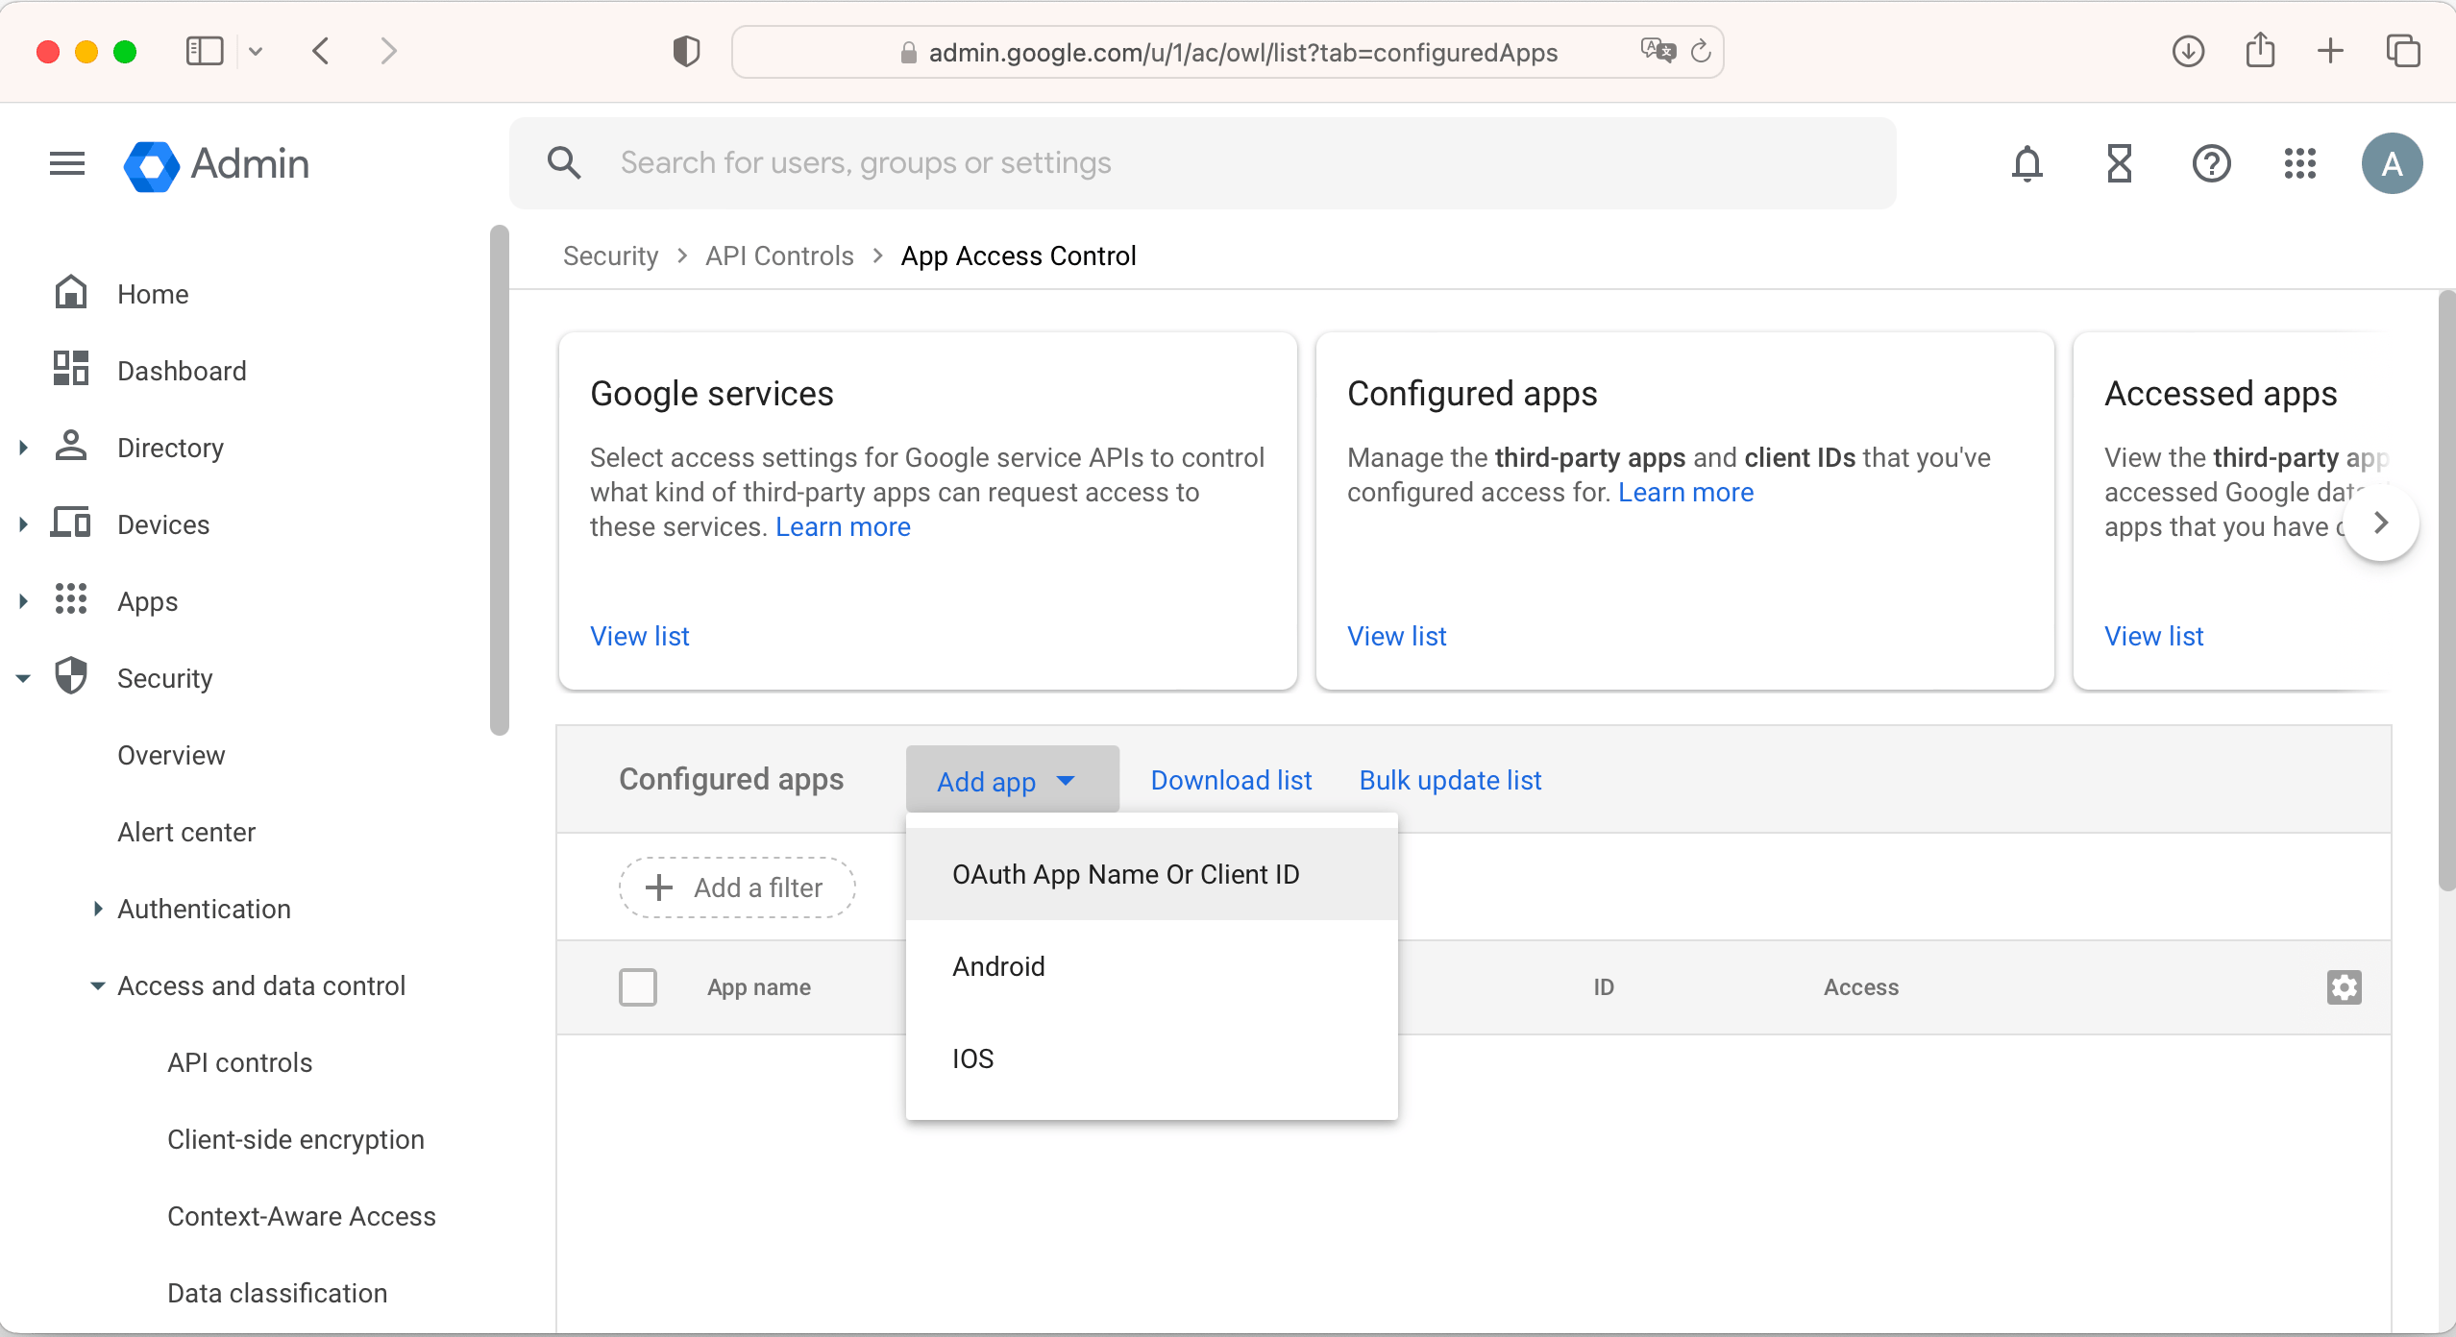Select the Android option
This screenshot has width=2456, height=1337.
pos(1151,966)
